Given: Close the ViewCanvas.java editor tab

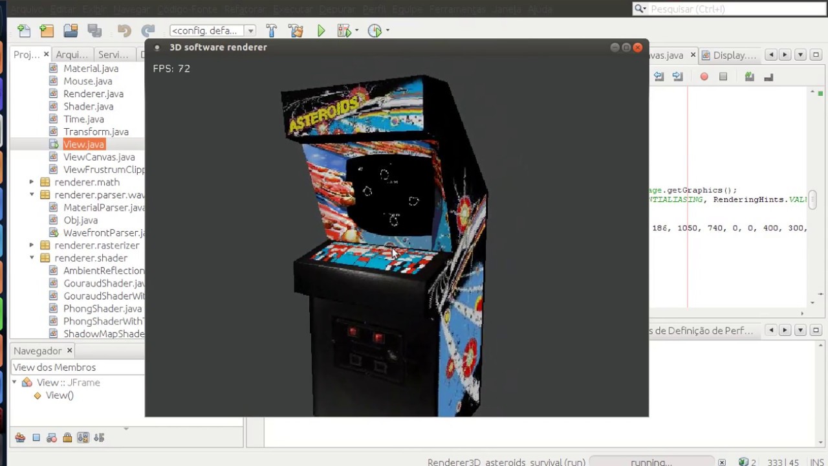Looking at the screenshot, I should coord(693,55).
